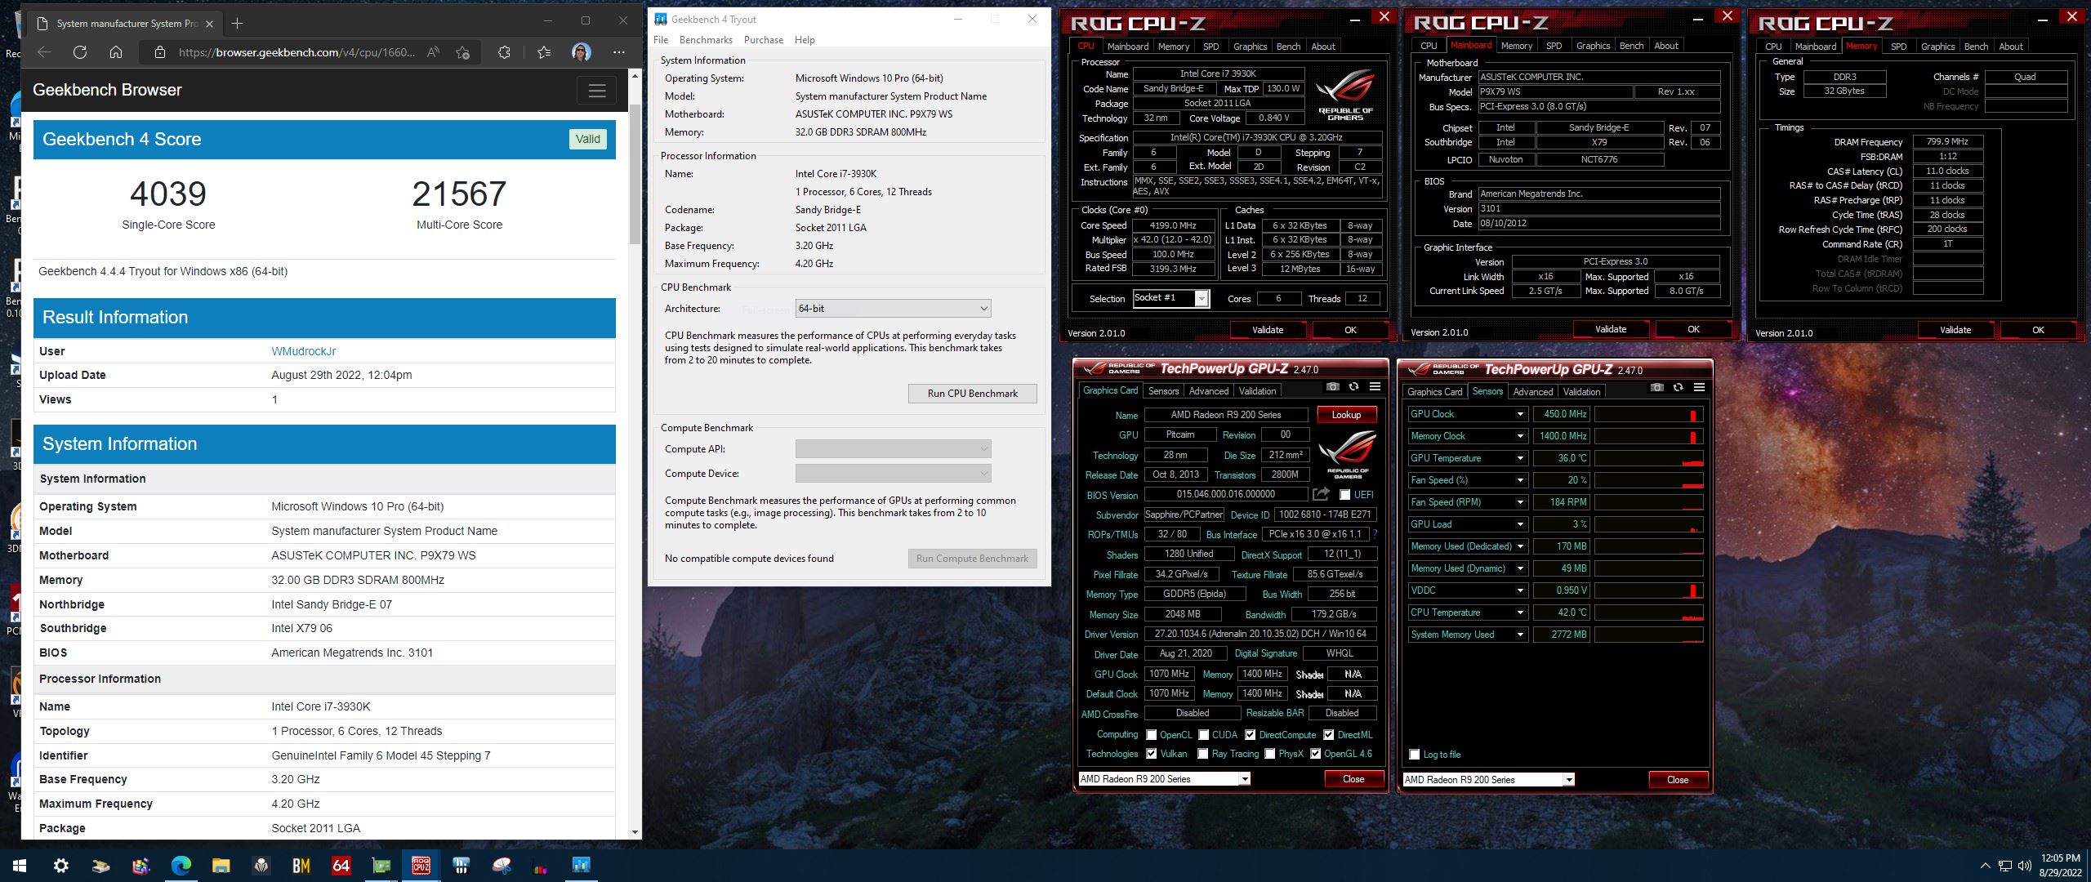Open Geekbench Browser hamburger navigation menu
Image resolution: width=2091 pixels, height=882 pixels.
pyautogui.click(x=597, y=91)
